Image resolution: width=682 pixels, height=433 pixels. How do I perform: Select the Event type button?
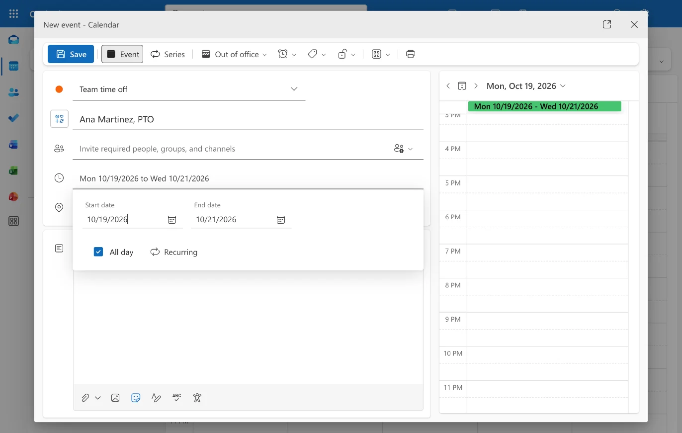[122, 54]
